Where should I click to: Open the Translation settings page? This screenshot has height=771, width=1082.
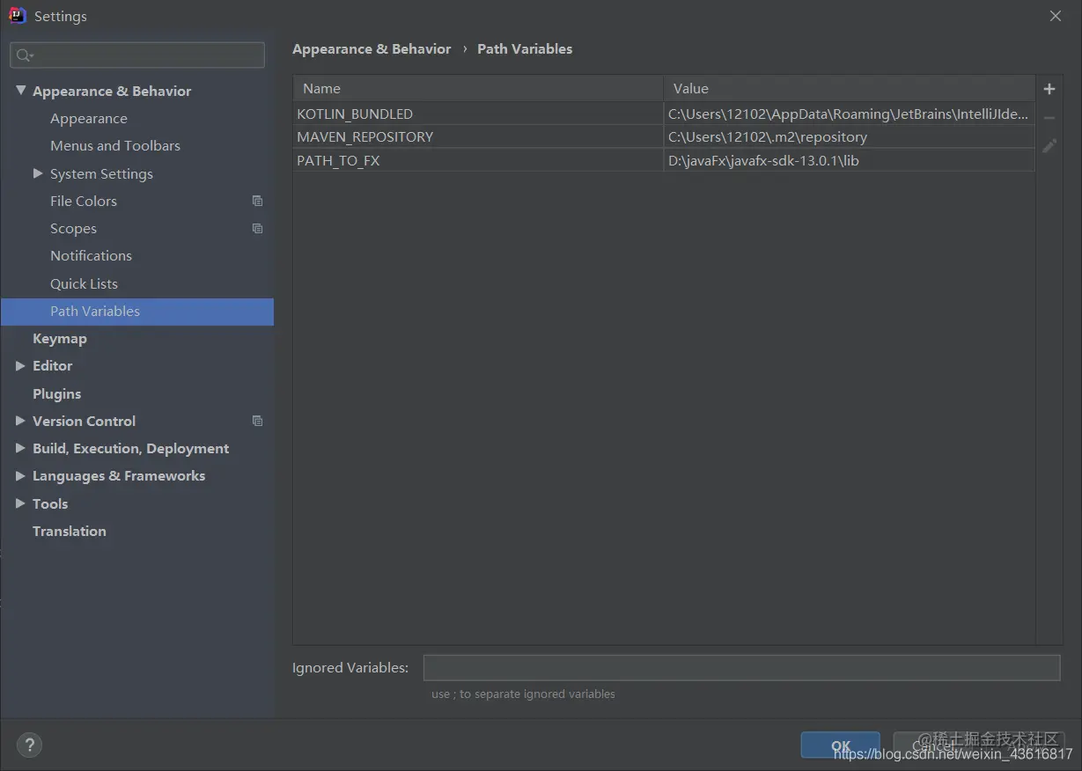pos(70,531)
